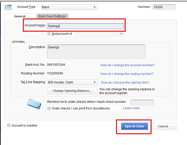This screenshot has width=187, height=145.
Task: Click the Cancel button
Action: (163, 126)
